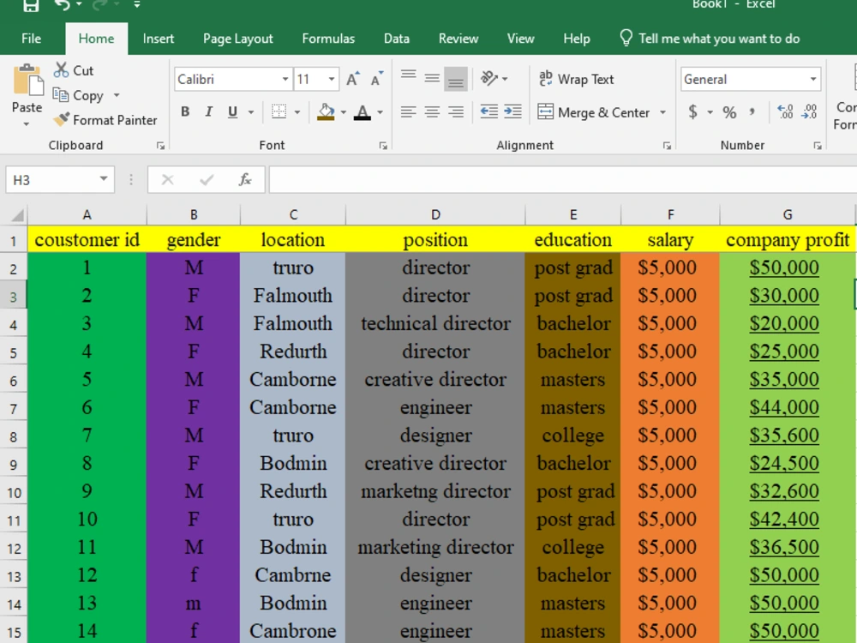Screen dimensions: 857x643
Task: Open Clipboard dialog launcher
Action: coord(160,146)
